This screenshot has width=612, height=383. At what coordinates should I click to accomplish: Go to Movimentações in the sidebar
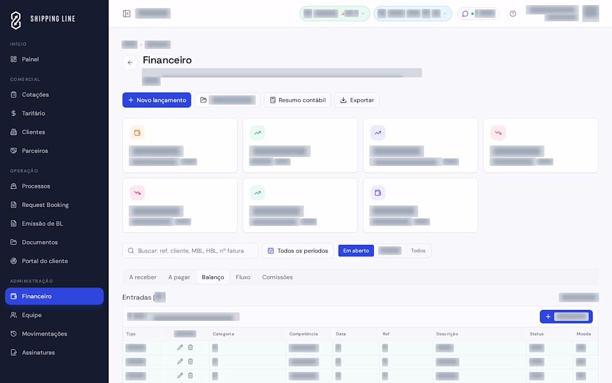(x=55, y=334)
